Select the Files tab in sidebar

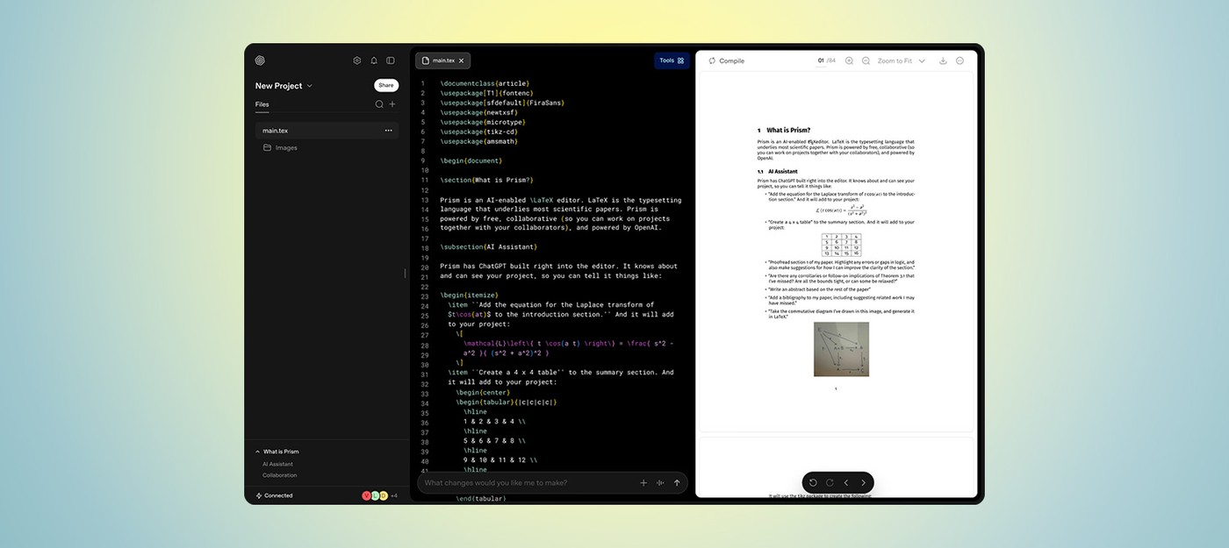point(262,104)
